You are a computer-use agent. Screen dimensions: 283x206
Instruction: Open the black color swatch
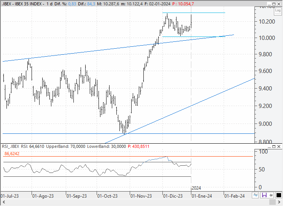pos(279,195)
